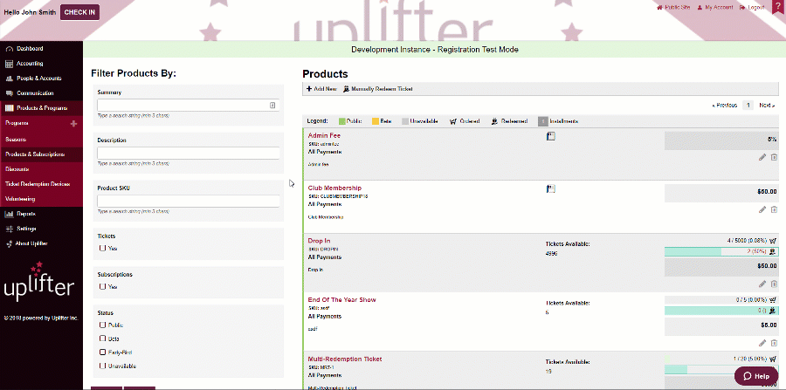Delete Drop In with trash icon

[x=774, y=284]
